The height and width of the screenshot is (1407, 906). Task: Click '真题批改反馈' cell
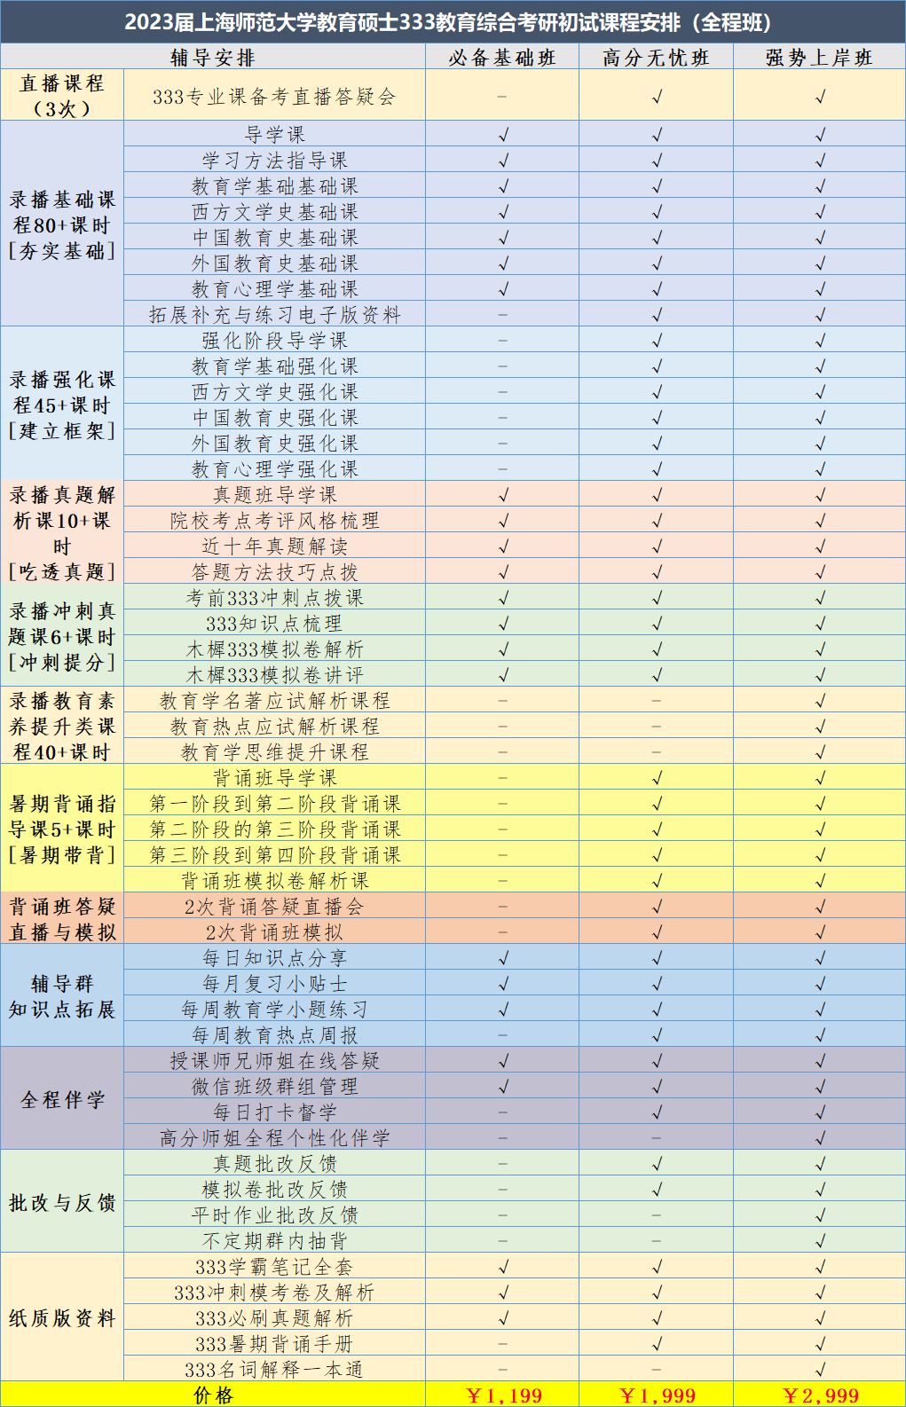(x=274, y=1164)
